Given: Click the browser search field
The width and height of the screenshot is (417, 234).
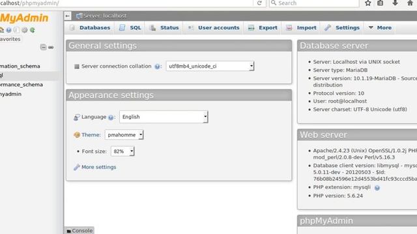Looking at the screenshot, I should [x=314, y=3].
